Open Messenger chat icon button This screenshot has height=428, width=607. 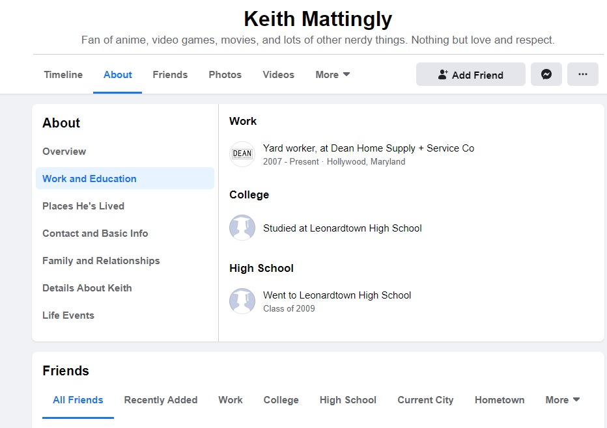tap(546, 74)
